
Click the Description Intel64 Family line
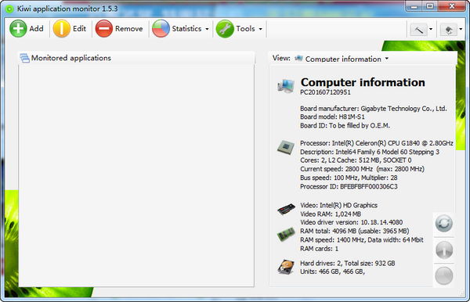pyautogui.click(x=370, y=152)
